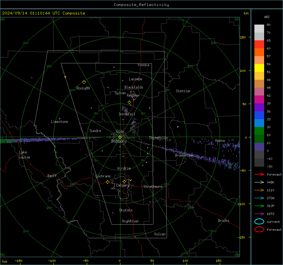283x265 pixels.
Task: Click the Lake Louise label
Action: pyautogui.click(x=24, y=155)
